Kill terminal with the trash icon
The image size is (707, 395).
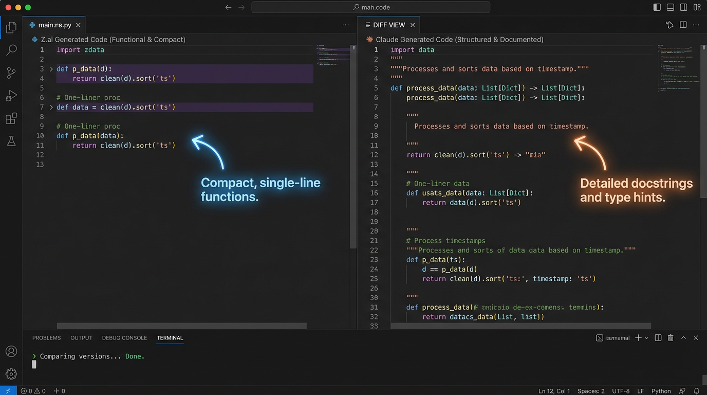click(x=671, y=338)
